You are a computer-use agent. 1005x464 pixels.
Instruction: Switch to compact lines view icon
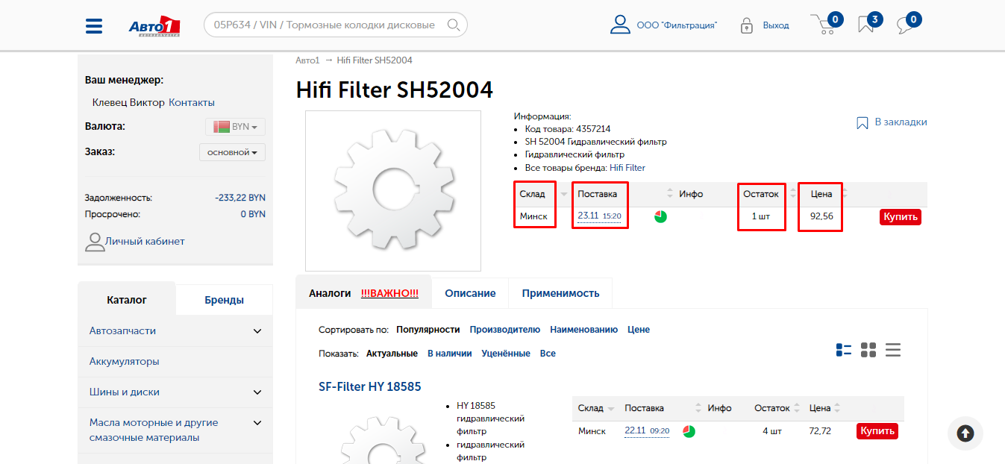pos(893,350)
